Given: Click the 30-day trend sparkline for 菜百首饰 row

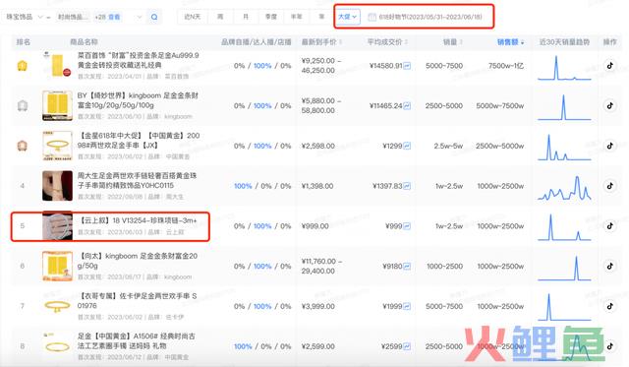Looking at the screenshot, I should [x=564, y=68].
